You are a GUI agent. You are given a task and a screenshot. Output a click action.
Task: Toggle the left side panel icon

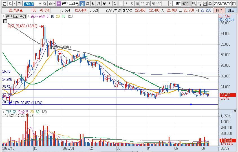[x=5, y=4]
